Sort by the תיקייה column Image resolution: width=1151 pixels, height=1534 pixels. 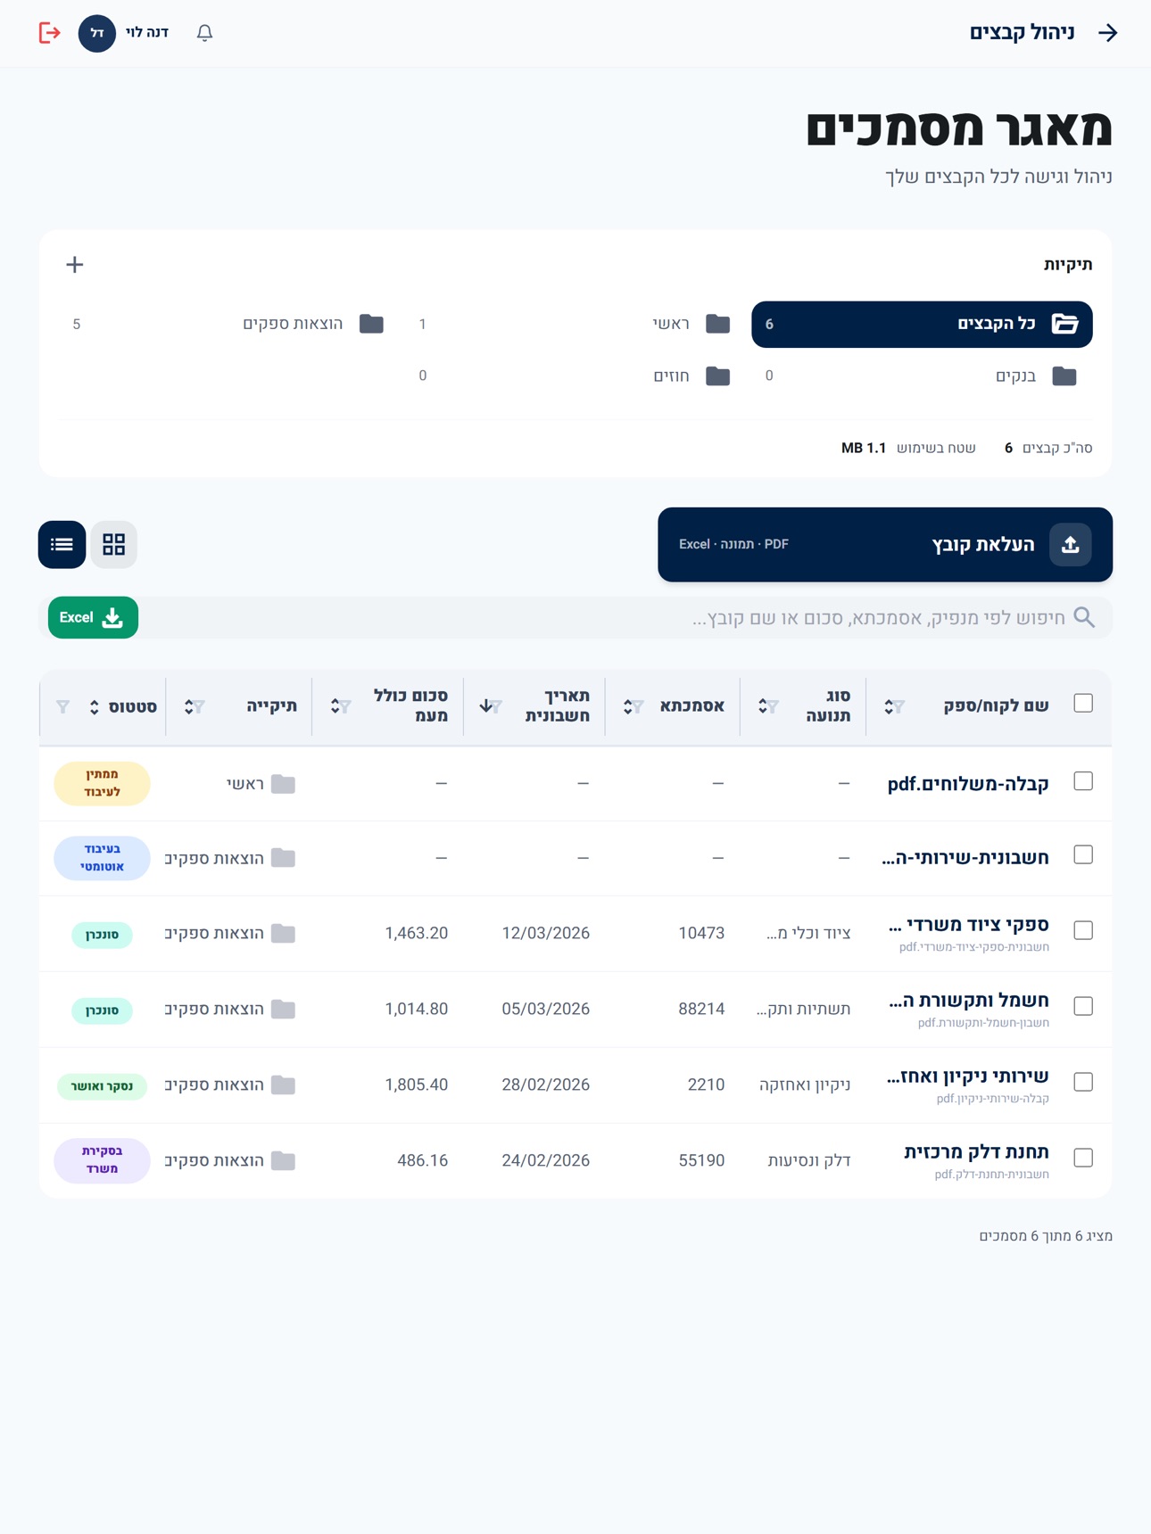[189, 707]
